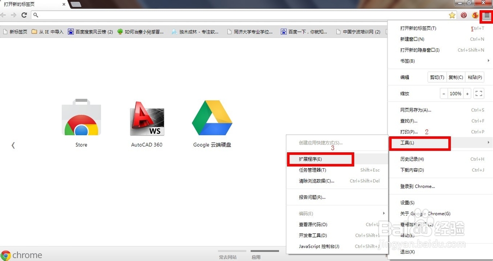Click the 粘贴(P) button
The height and width of the screenshot is (261, 493).
pyautogui.click(x=475, y=77)
